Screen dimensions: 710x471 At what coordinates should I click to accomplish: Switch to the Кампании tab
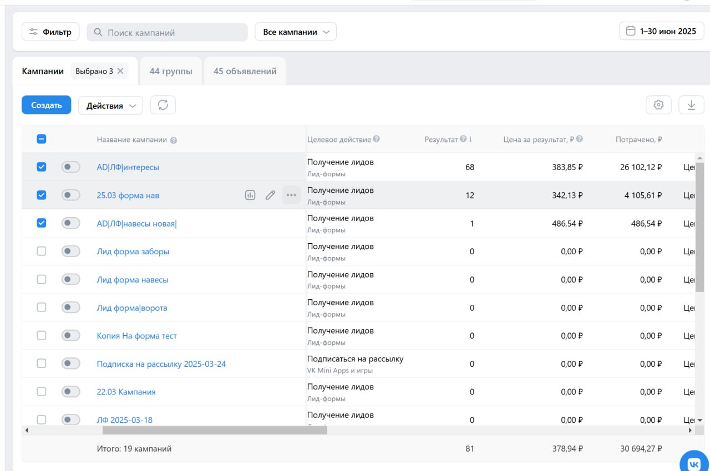tap(43, 71)
